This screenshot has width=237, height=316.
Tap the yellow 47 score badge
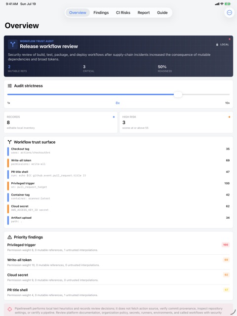coord(226,290)
